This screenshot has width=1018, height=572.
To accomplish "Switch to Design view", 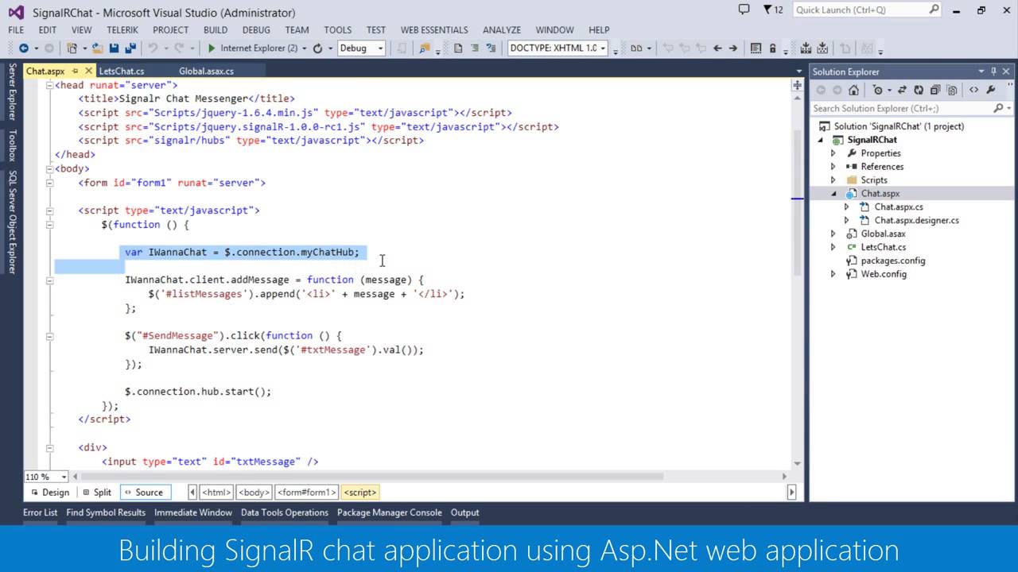I will (49, 493).
